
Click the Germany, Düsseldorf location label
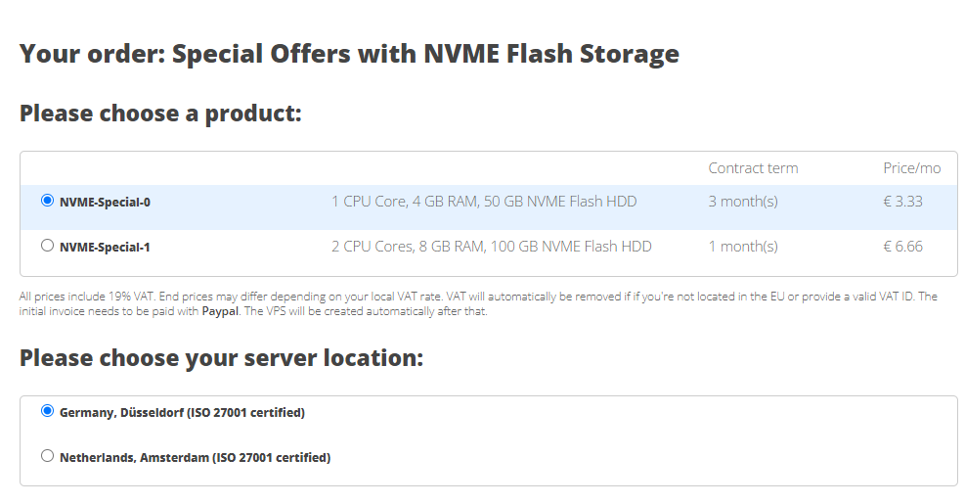[182, 413]
